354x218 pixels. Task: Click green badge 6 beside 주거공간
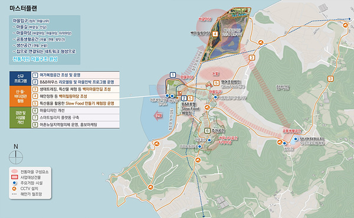(208, 131)
